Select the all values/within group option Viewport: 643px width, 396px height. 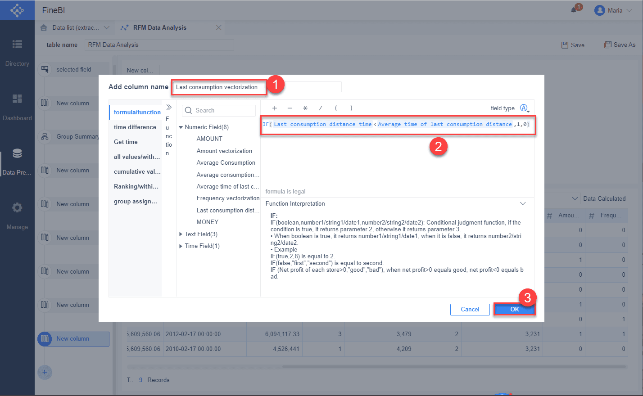136,157
